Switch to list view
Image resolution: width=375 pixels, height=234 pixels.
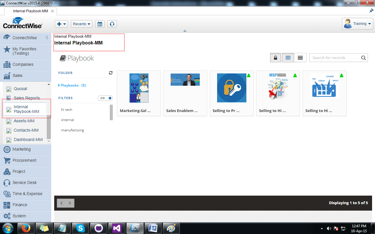click(300, 58)
